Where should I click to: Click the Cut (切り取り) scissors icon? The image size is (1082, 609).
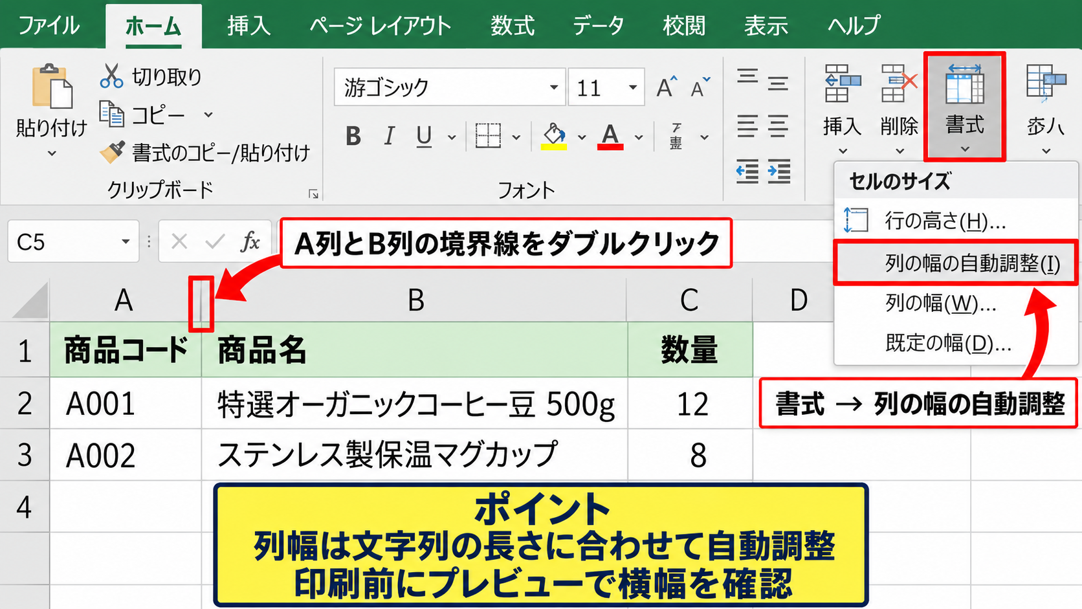point(111,76)
